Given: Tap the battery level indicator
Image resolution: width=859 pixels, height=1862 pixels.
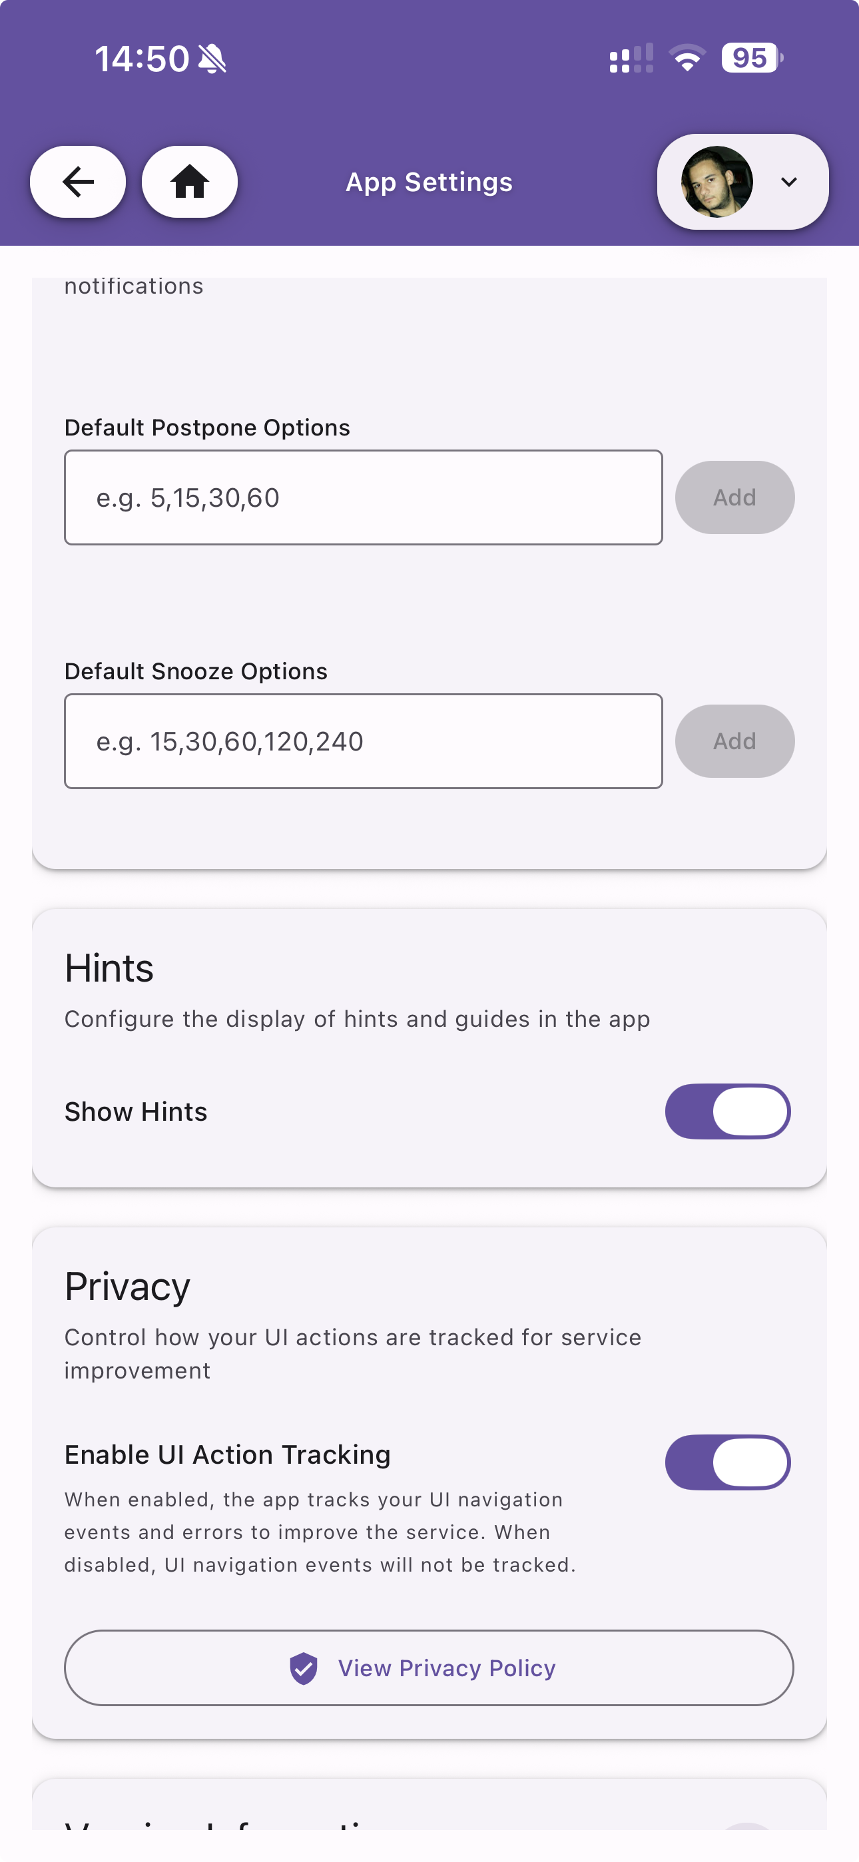Looking at the screenshot, I should coord(751,58).
